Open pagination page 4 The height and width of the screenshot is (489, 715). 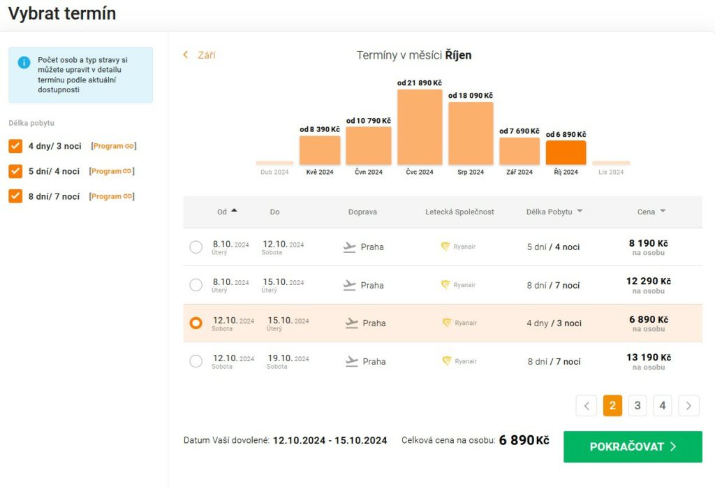pyautogui.click(x=663, y=406)
